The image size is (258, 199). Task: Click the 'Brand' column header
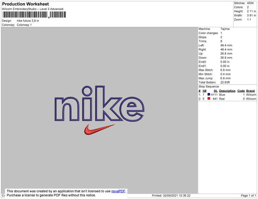pyautogui.click(x=250, y=91)
